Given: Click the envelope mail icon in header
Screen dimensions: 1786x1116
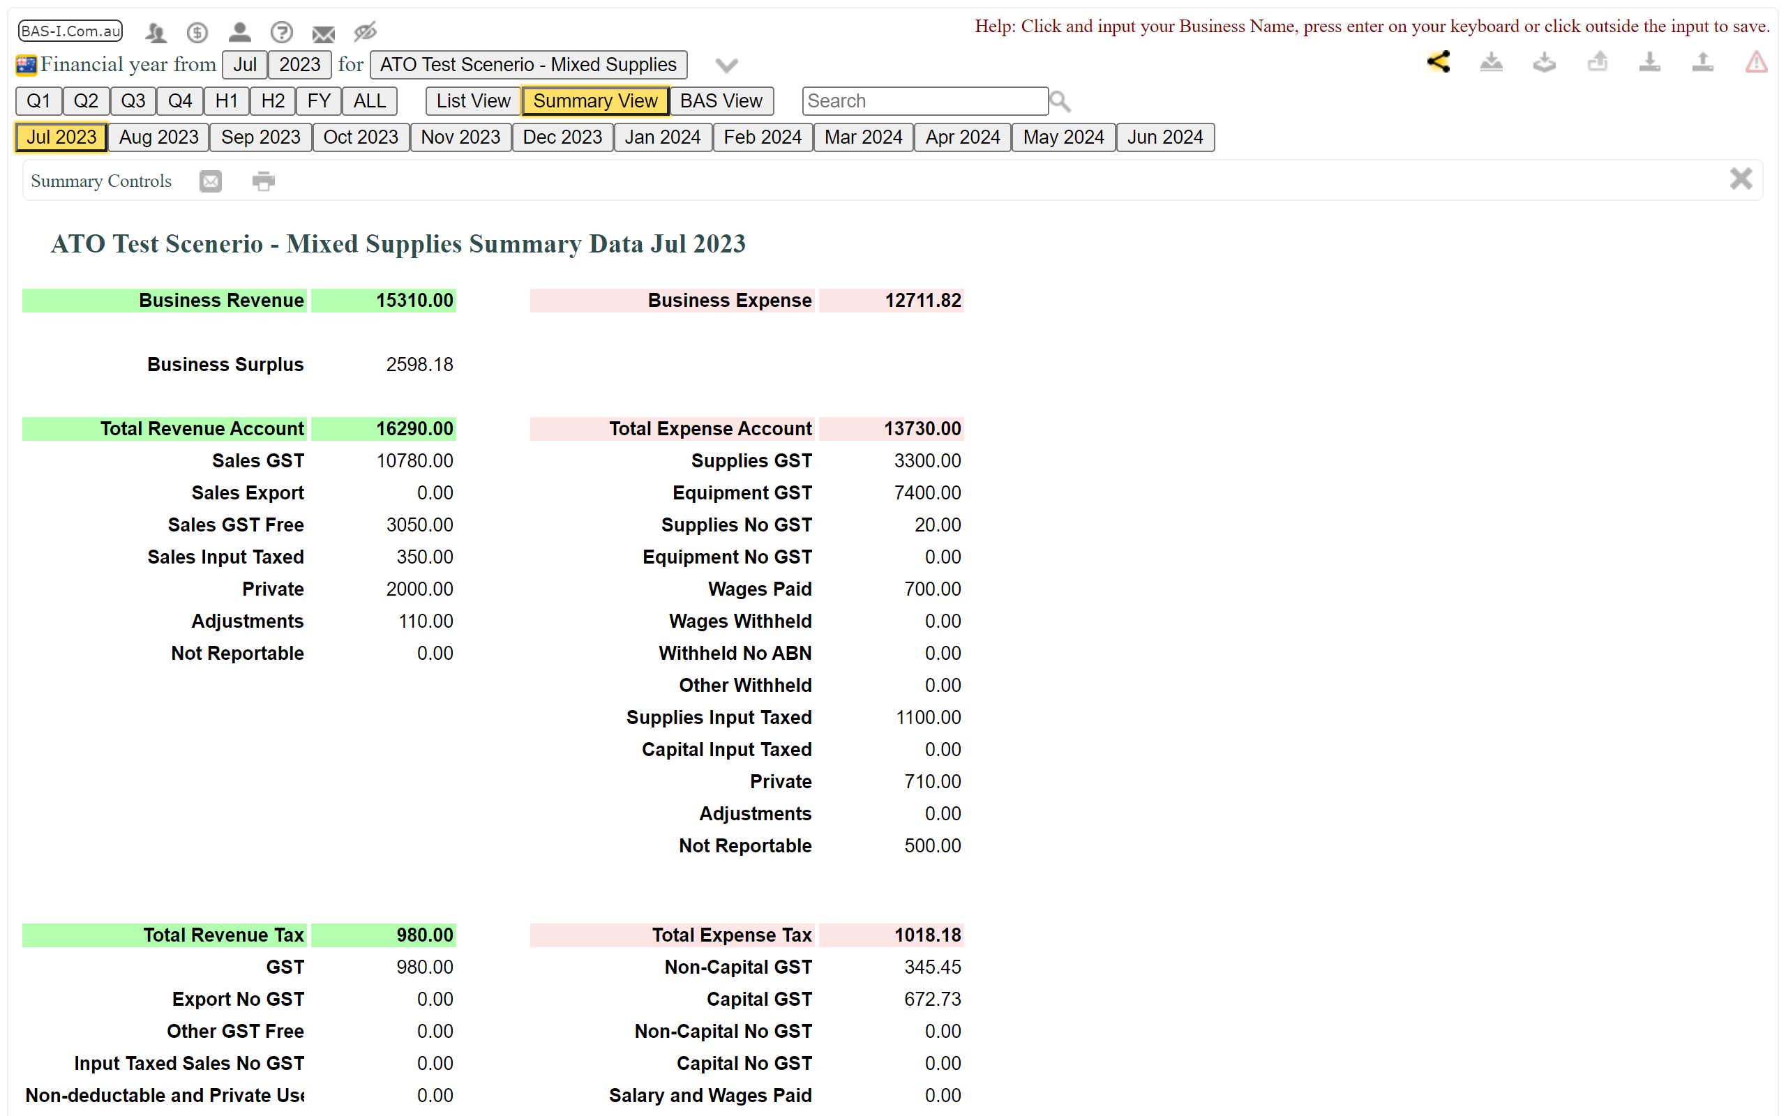Looking at the screenshot, I should click(x=323, y=33).
